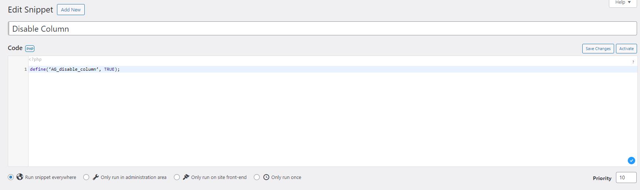The width and height of the screenshot is (640, 190).
Task: Select the Only run once radio button
Action: (x=257, y=177)
